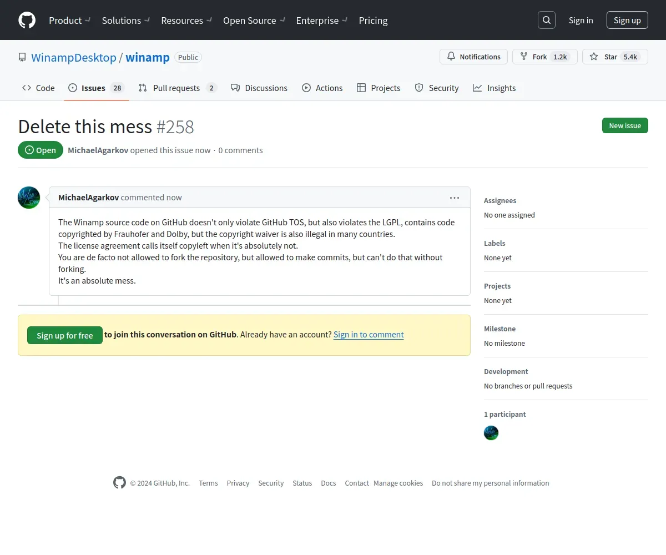Expand the Product dropdown menu
Viewport: 666px width, 555px height.
(69, 21)
